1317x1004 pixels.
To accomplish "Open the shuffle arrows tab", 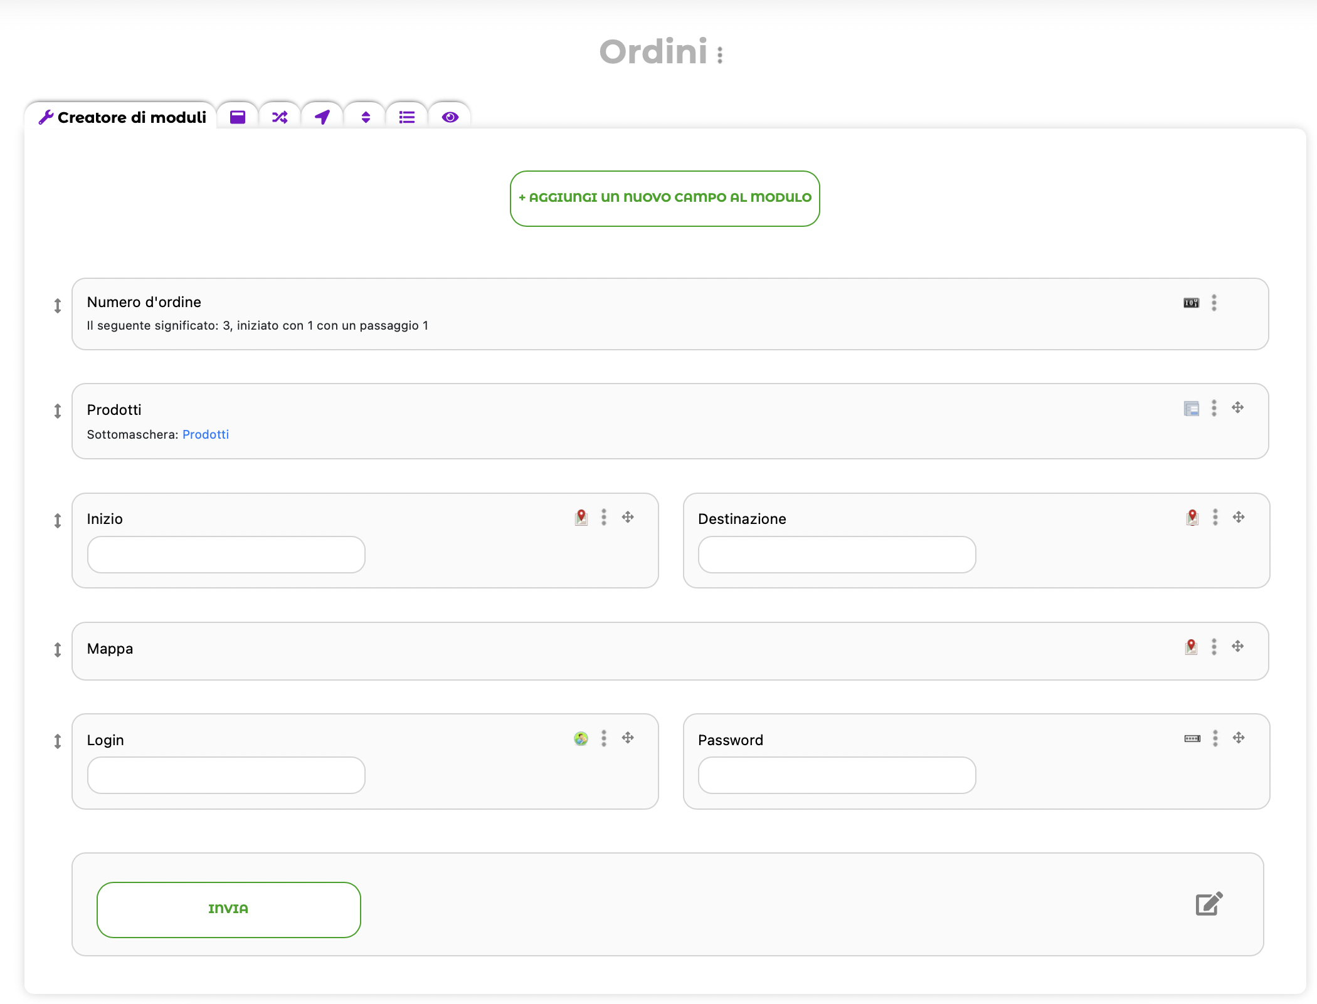I will point(280,117).
